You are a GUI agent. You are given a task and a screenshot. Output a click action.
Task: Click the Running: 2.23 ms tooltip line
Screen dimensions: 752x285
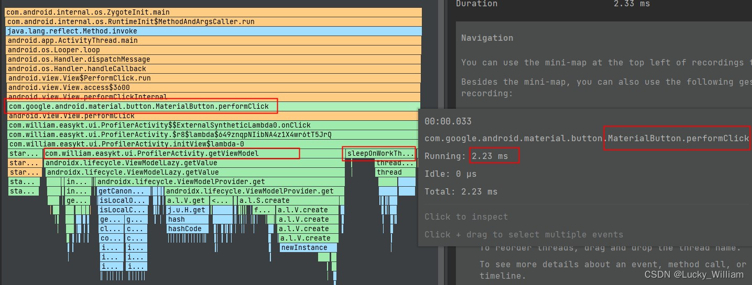(x=466, y=156)
